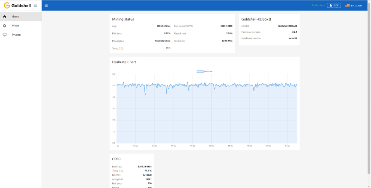
Task: Click the green Unlocked status text
Action: click(x=318, y=6)
